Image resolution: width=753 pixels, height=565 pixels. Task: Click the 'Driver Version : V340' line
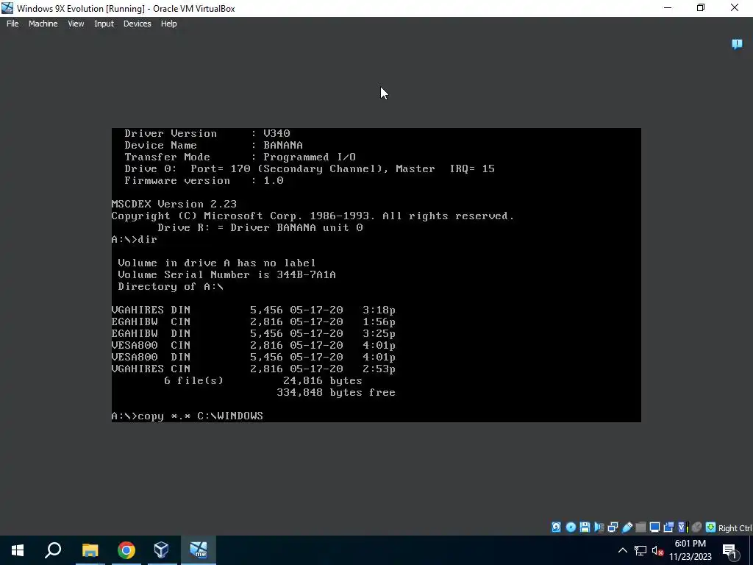point(207,134)
